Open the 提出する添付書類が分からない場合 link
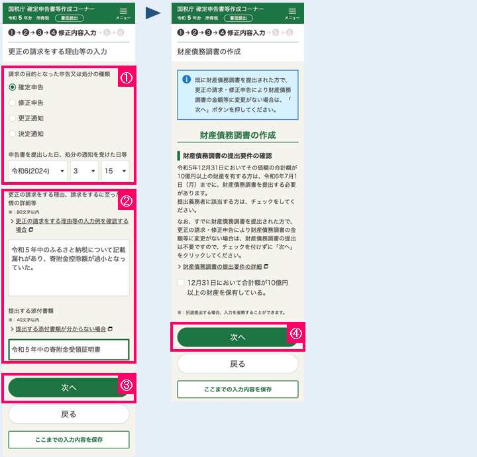The width and height of the screenshot is (477, 457). tap(61, 329)
